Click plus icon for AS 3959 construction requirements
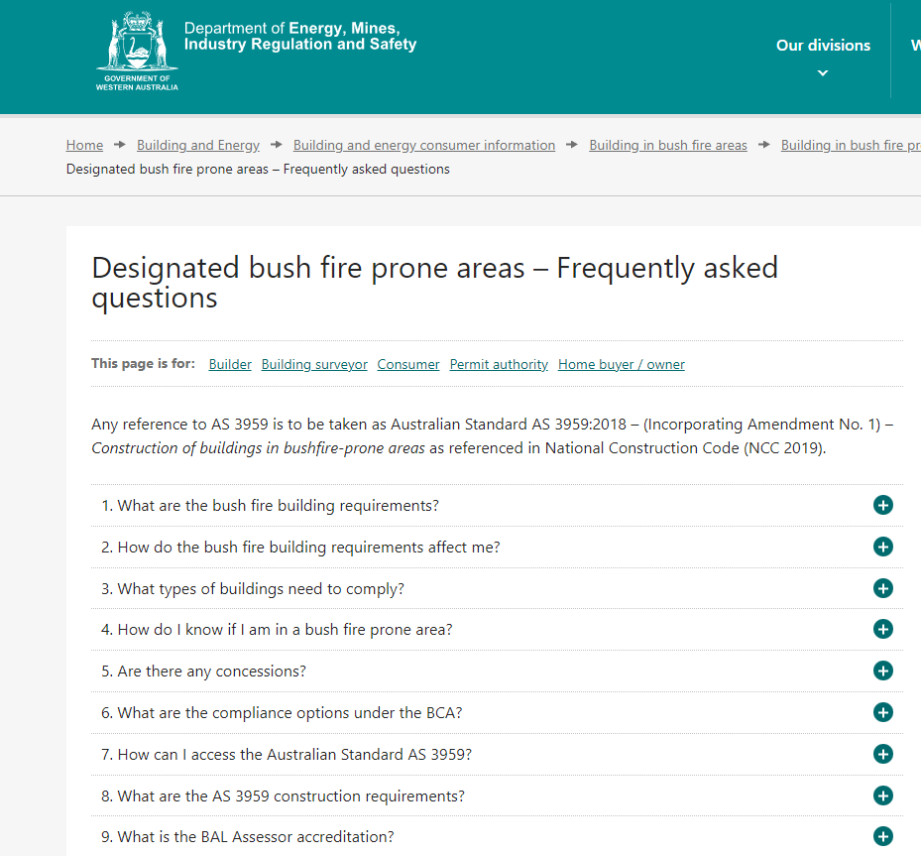The height and width of the screenshot is (856, 921). point(882,795)
